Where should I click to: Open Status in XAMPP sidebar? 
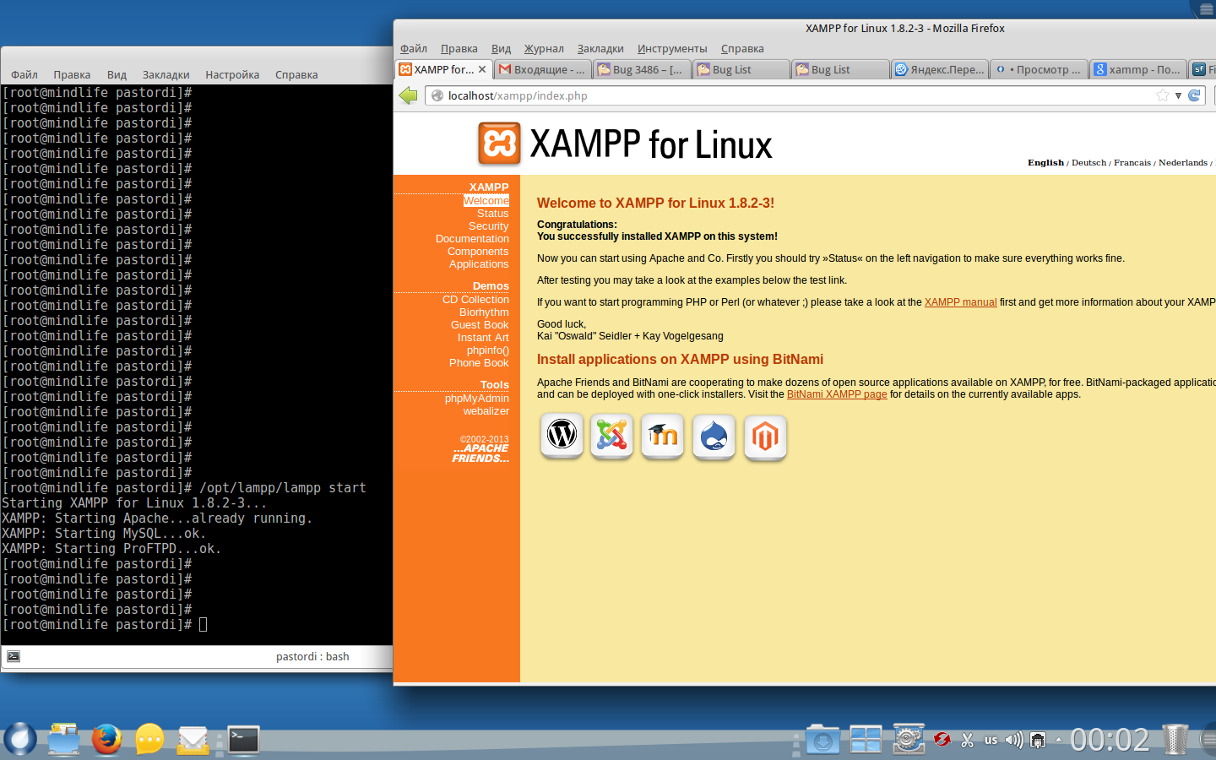(x=493, y=214)
